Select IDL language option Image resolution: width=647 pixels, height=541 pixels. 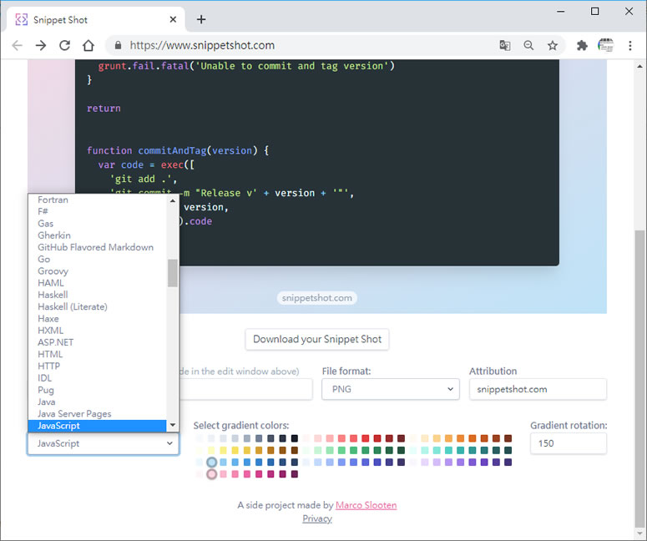coord(97,378)
